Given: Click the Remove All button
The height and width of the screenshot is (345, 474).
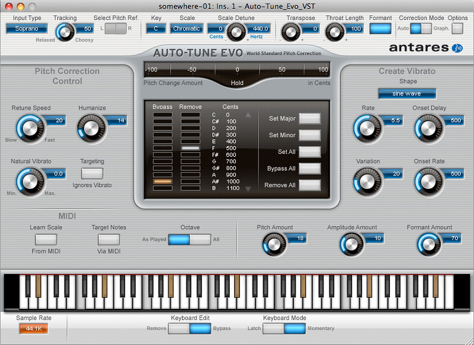Looking at the screenshot, I should click(309, 185).
